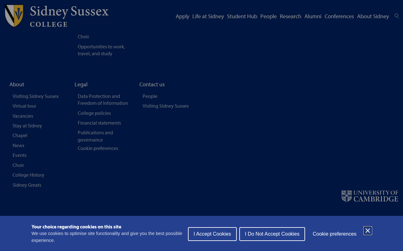This screenshot has width=403, height=251.
Task: Click the About footer heading
Action: (x=17, y=84)
